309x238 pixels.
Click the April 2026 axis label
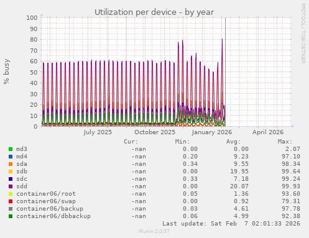[268, 132]
